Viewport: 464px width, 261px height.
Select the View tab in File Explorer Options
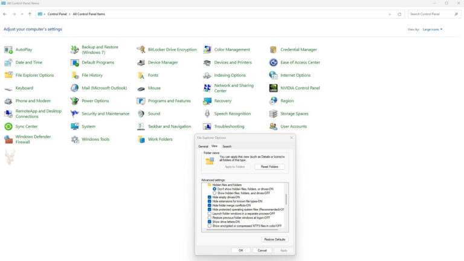tap(214, 146)
